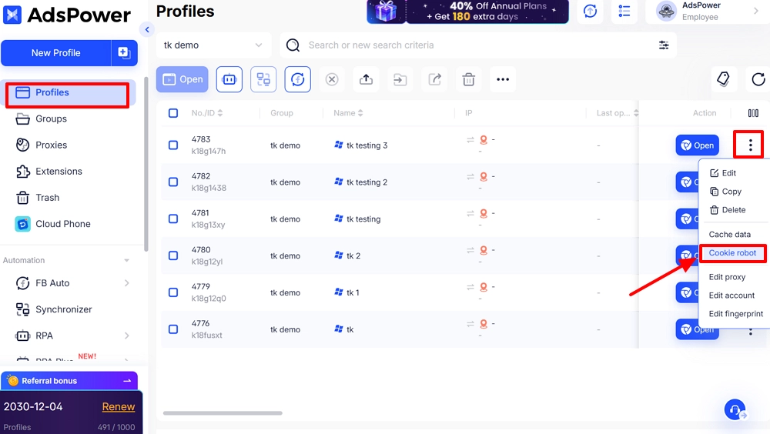This screenshot has width=770, height=434.
Task: Collapse the Automation section
Action: [x=127, y=261]
